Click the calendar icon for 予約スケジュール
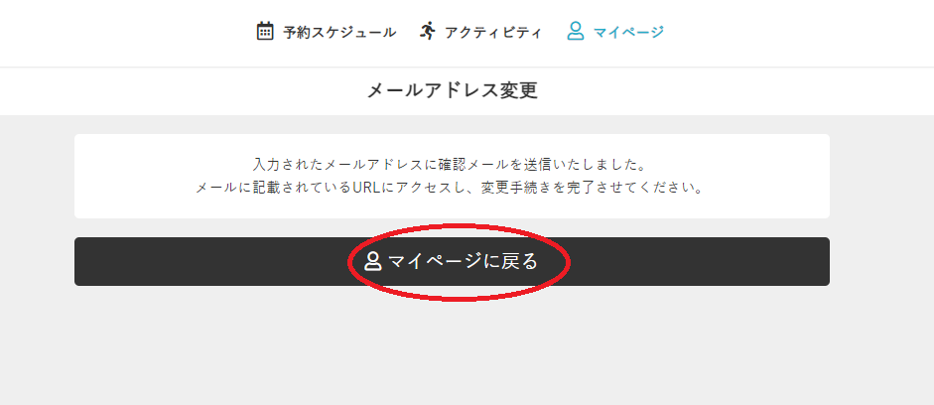 (264, 31)
